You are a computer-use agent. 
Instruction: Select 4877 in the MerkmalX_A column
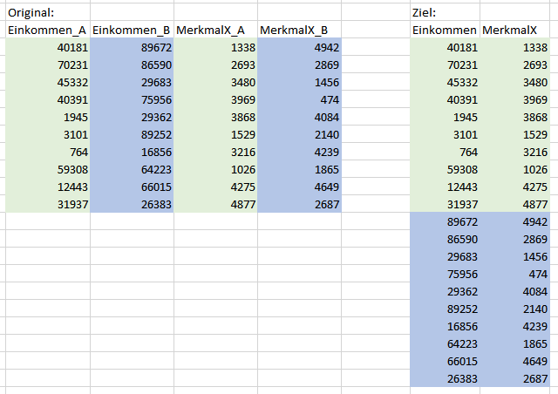(x=215, y=204)
